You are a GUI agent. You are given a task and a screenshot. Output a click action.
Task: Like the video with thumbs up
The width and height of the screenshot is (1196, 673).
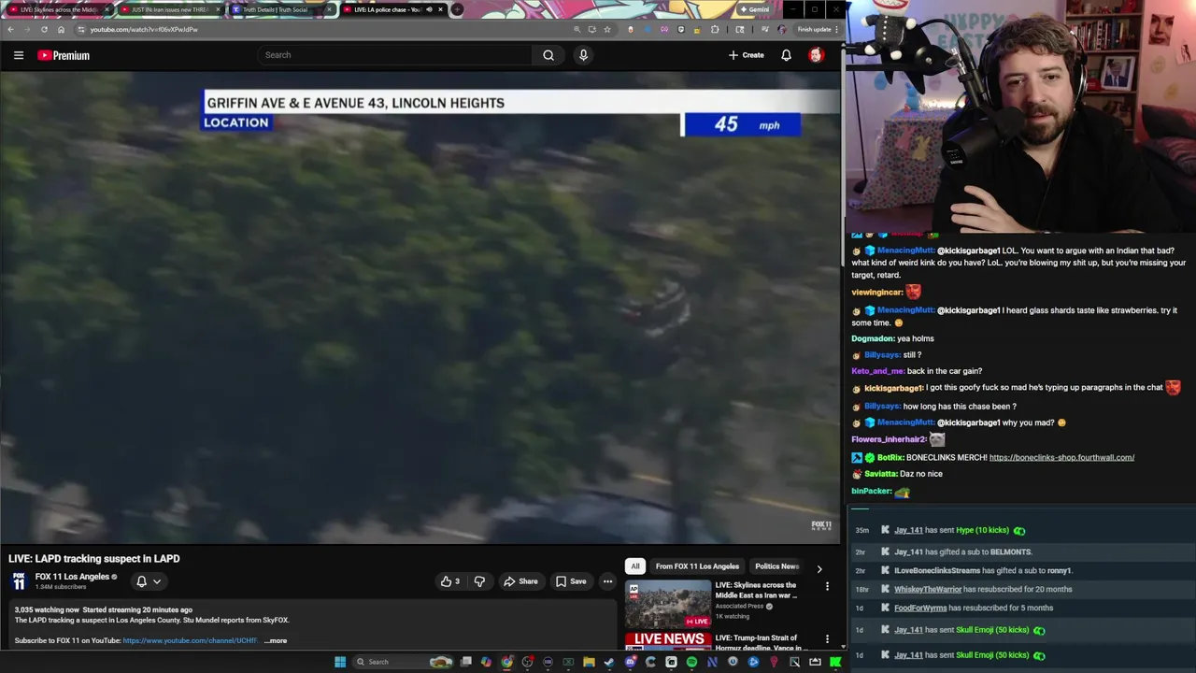click(x=450, y=581)
